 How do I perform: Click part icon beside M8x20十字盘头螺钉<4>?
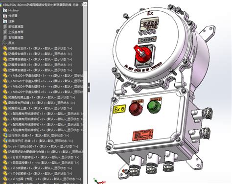tap(5, 87)
